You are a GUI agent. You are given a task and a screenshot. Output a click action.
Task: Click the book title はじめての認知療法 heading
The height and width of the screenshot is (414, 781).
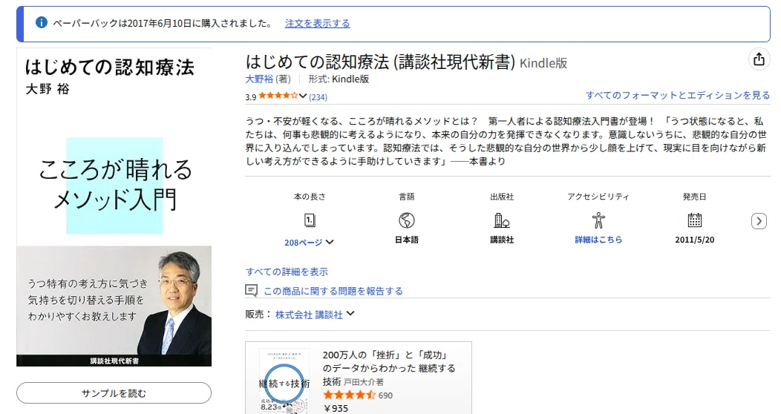tap(380, 62)
